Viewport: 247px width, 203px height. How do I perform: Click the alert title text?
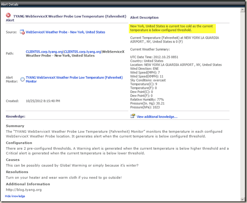coord(66,18)
